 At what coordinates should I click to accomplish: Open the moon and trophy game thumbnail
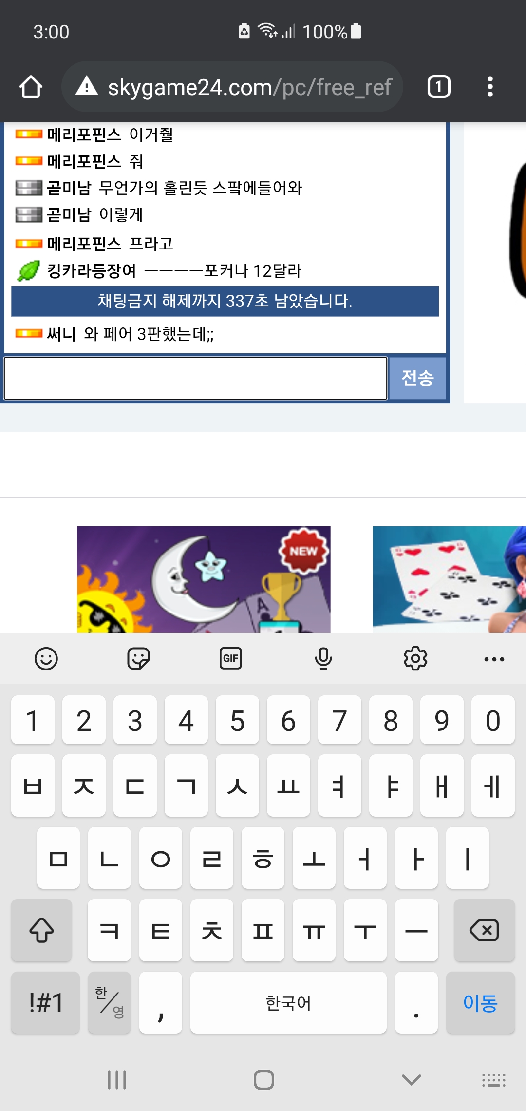pos(204,579)
